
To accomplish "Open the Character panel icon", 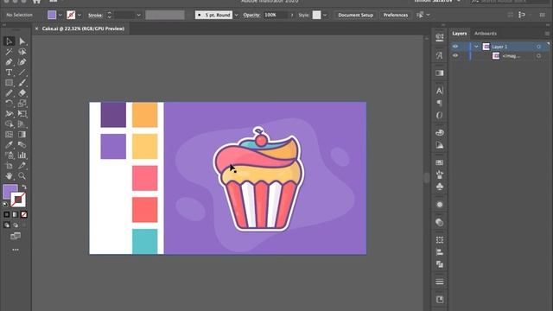I will click(x=440, y=91).
